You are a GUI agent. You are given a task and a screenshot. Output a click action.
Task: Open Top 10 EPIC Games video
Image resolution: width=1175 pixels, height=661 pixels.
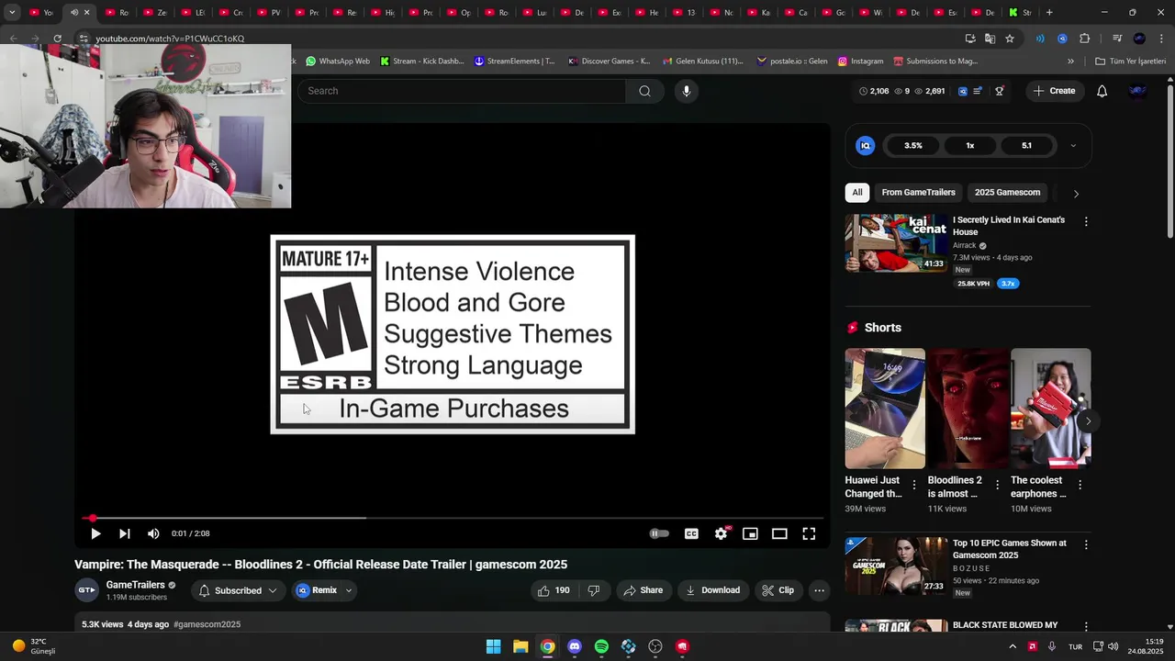(896, 566)
